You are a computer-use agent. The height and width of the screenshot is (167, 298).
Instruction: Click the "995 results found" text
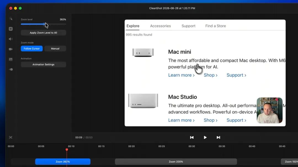click(139, 35)
